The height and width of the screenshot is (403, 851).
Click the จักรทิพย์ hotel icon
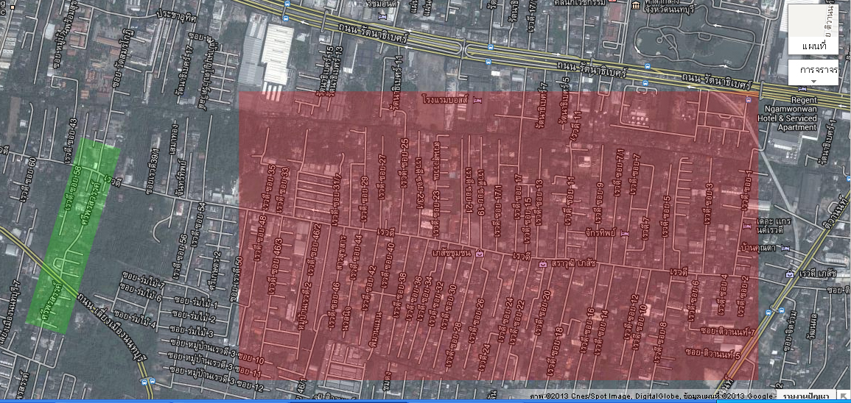[x=624, y=233]
